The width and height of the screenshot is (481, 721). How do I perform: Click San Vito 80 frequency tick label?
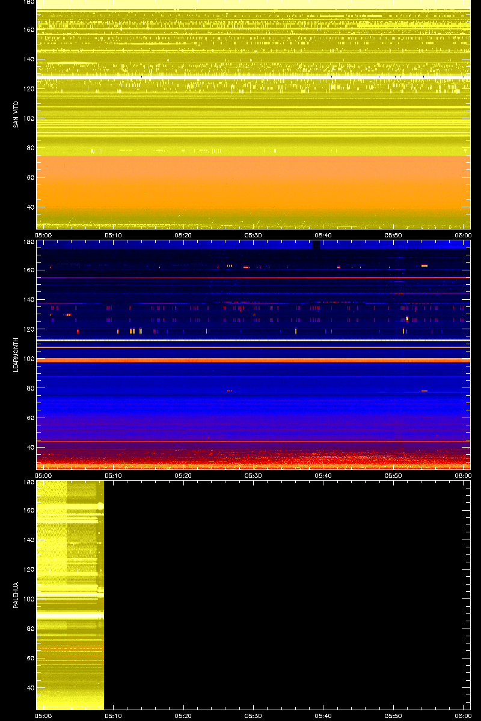30,148
